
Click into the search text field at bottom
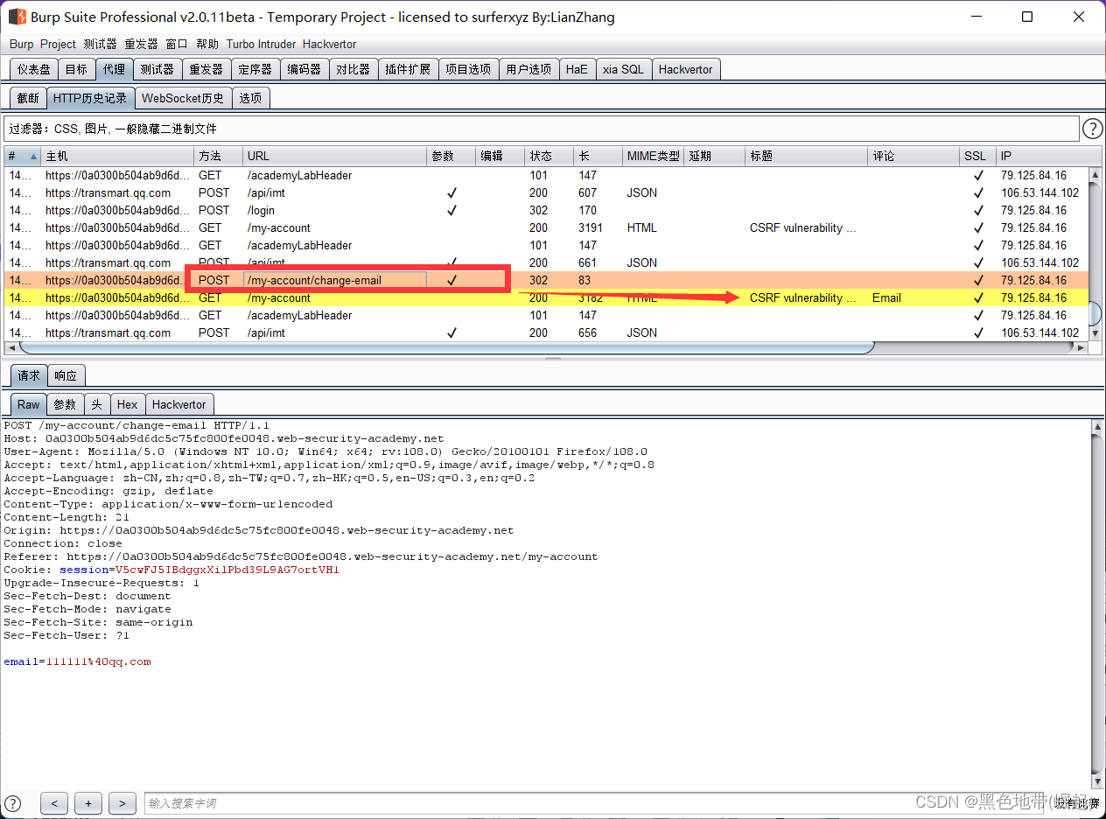[x=595, y=803]
